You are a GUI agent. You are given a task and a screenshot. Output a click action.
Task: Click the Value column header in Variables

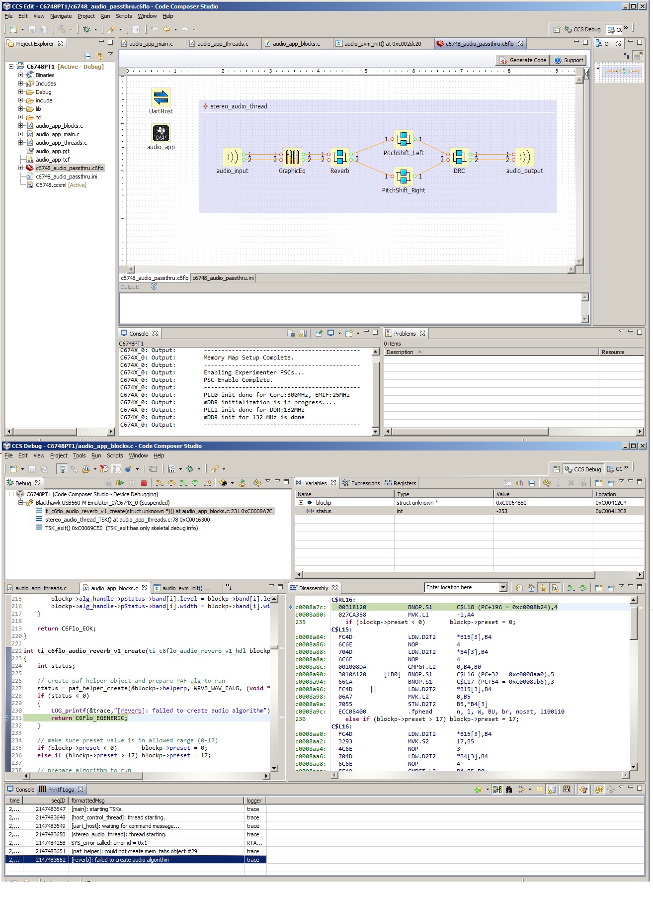[543, 494]
